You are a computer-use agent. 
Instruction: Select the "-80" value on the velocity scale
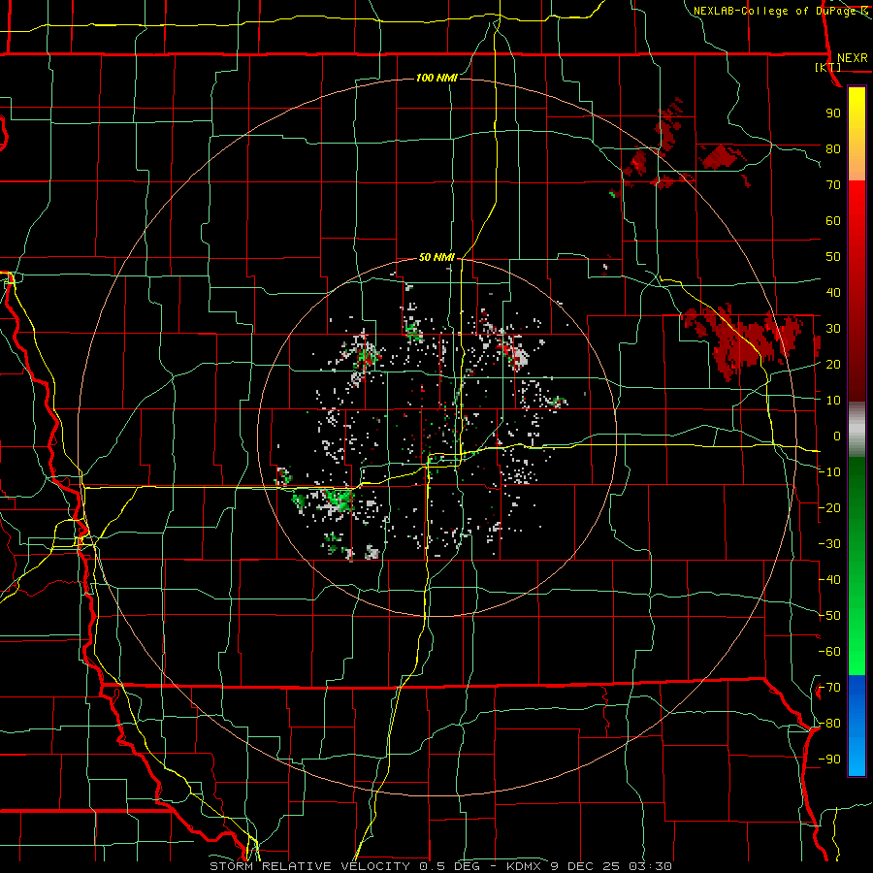click(829, 724)
